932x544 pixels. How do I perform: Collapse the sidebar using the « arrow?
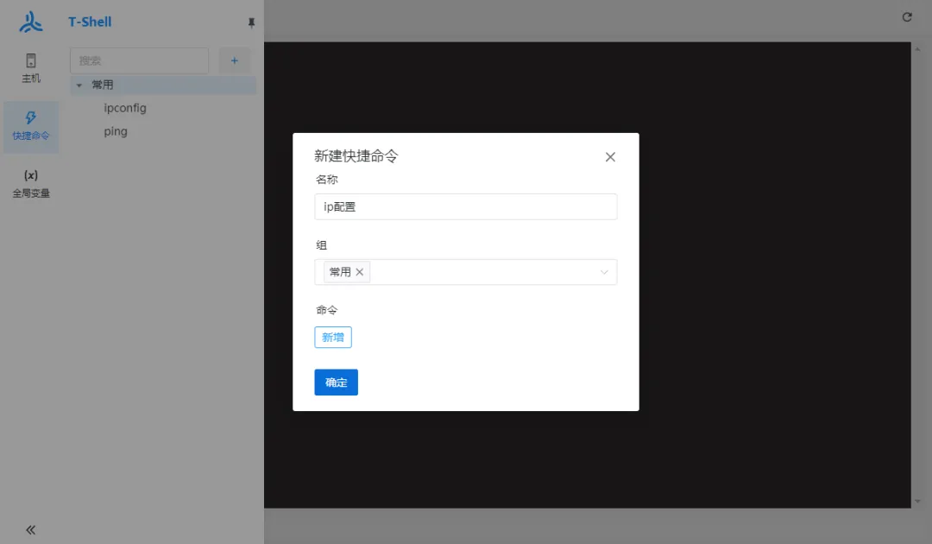tap(29, 529)
